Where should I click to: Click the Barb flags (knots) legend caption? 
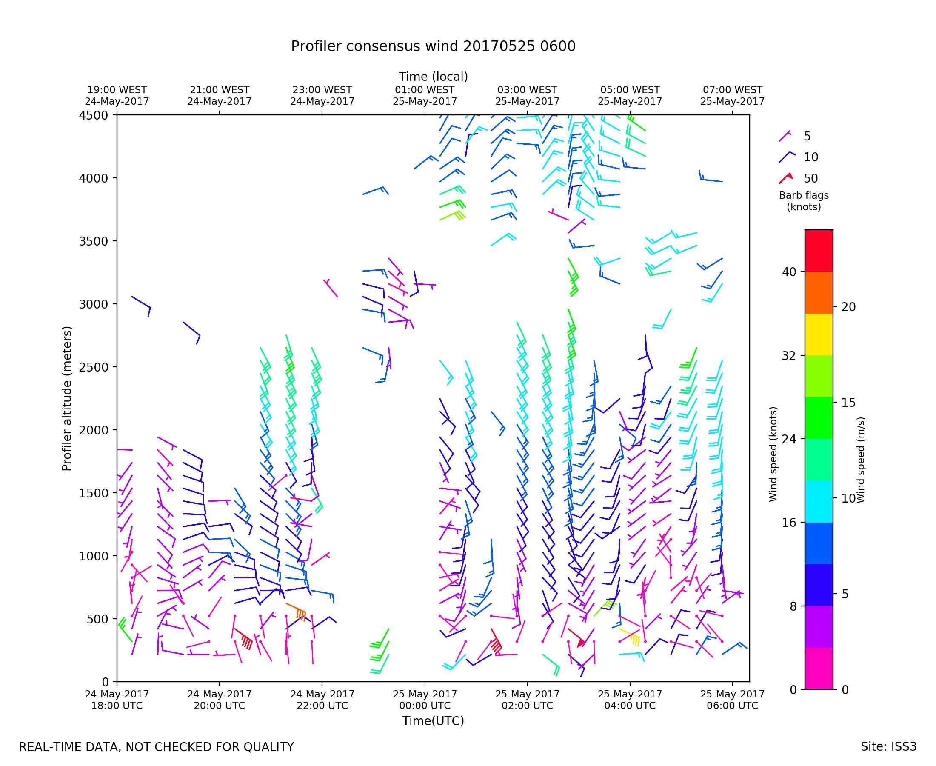(804, 201)
